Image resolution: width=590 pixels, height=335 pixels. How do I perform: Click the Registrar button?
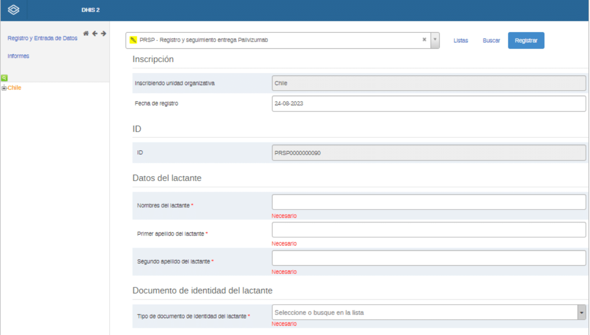525,40
